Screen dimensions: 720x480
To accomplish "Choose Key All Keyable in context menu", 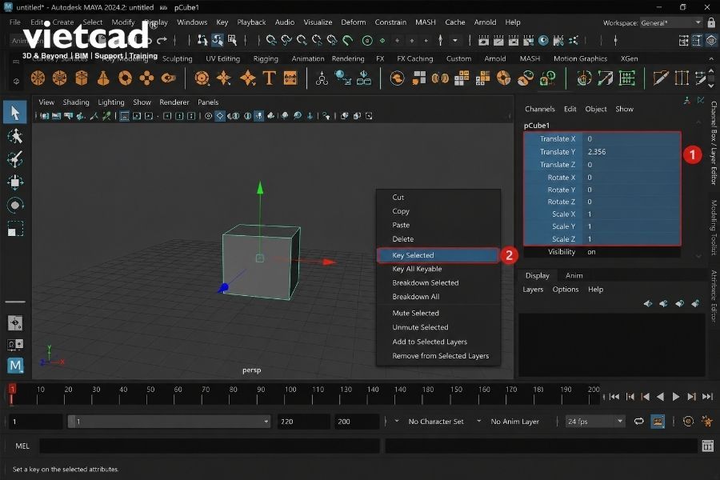I will [x=417, y=269].
